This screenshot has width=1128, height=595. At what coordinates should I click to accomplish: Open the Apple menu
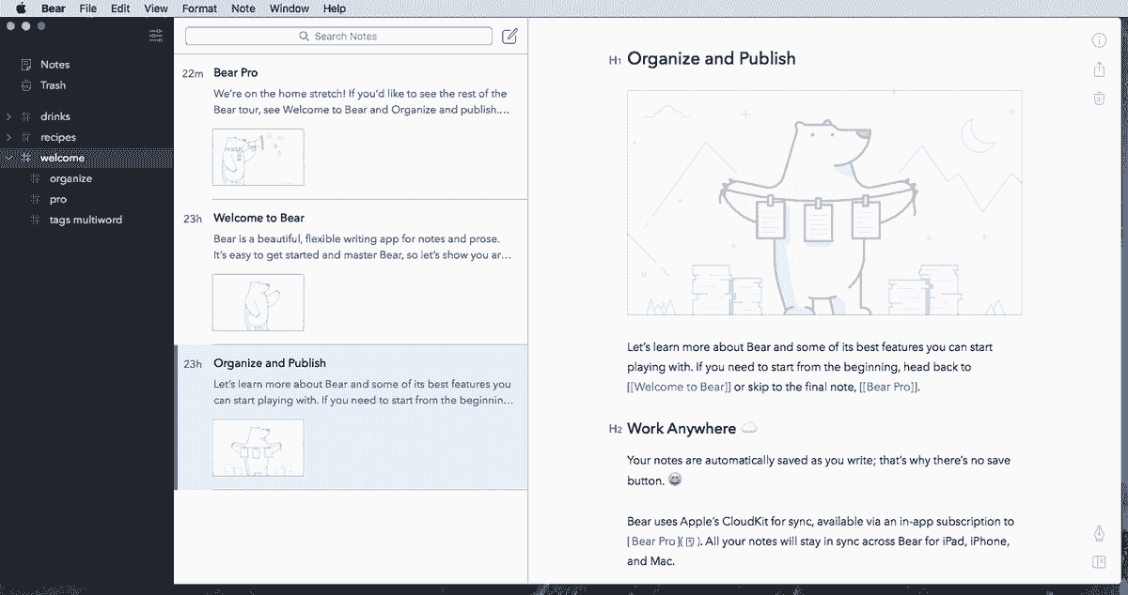(20, 8)
